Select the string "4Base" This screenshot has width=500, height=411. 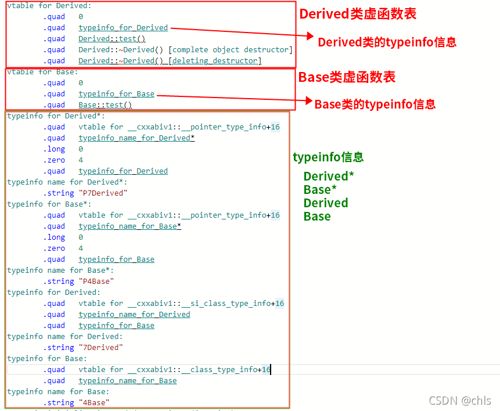click(94, 403)
